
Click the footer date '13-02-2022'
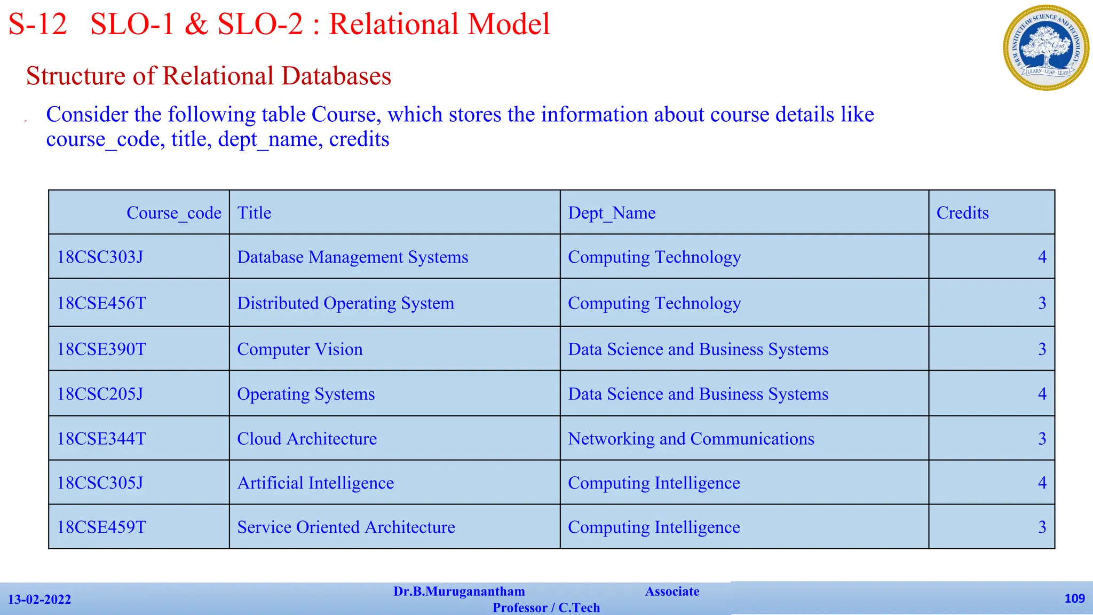click(39, 600)
